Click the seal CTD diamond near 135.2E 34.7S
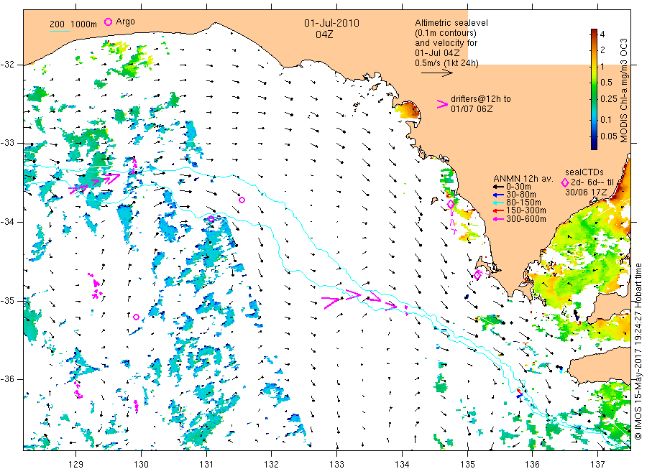Image resolution: width=647 pixels, height=474 pixels. pos(477,275)
